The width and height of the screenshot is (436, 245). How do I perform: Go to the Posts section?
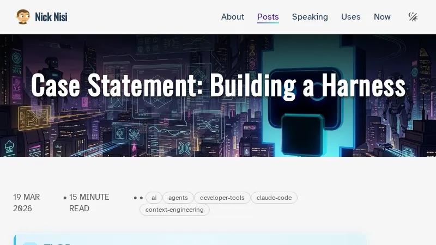point(268,17)
